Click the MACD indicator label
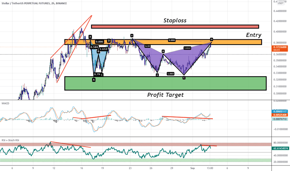 point(5,103)
